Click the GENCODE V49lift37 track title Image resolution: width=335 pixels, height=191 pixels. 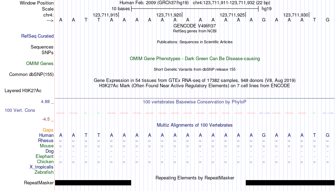coord(195,26)
